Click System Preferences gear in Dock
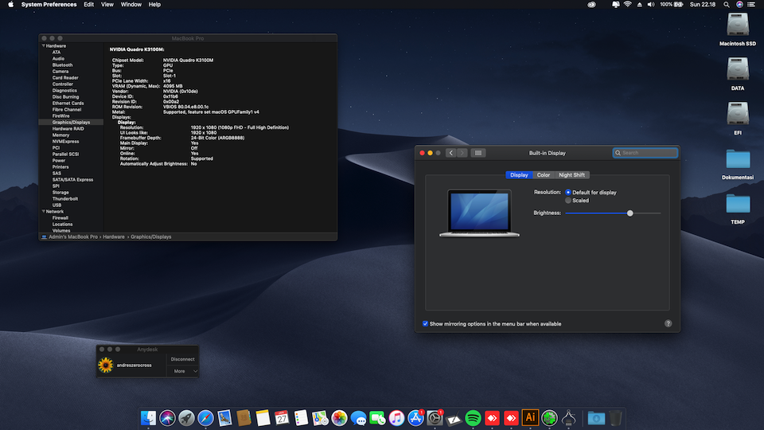 [x=435, y=418]
